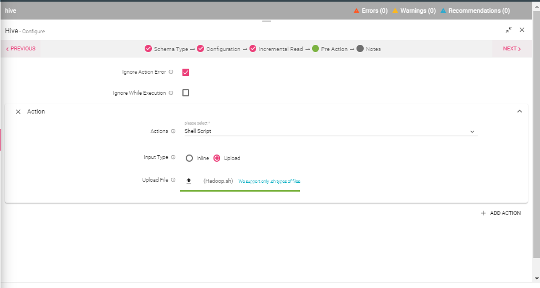The image size is (540, 288).
Task: Go to the Schema Type step
Action: (x=166, y=49)
